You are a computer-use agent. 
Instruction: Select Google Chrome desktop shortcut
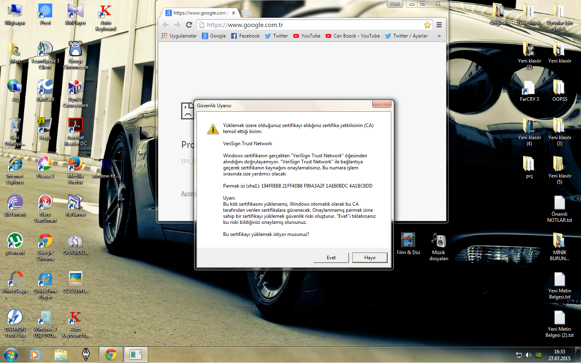point(45,247)
